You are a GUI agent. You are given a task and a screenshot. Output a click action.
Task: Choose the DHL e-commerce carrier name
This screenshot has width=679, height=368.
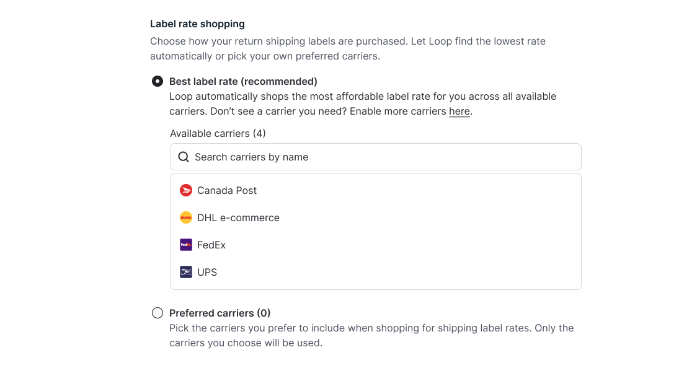point(238,217)
